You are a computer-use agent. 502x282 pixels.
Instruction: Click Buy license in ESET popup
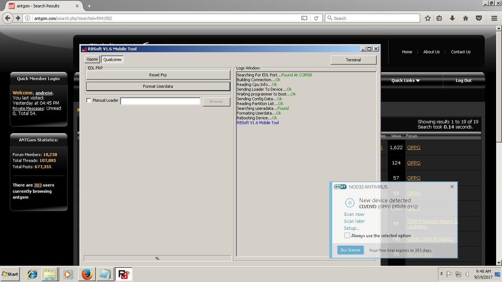point(350,250)
